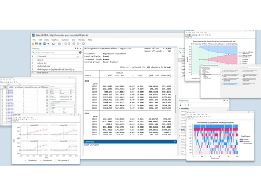Open the Statistics menu

point(65,40)
